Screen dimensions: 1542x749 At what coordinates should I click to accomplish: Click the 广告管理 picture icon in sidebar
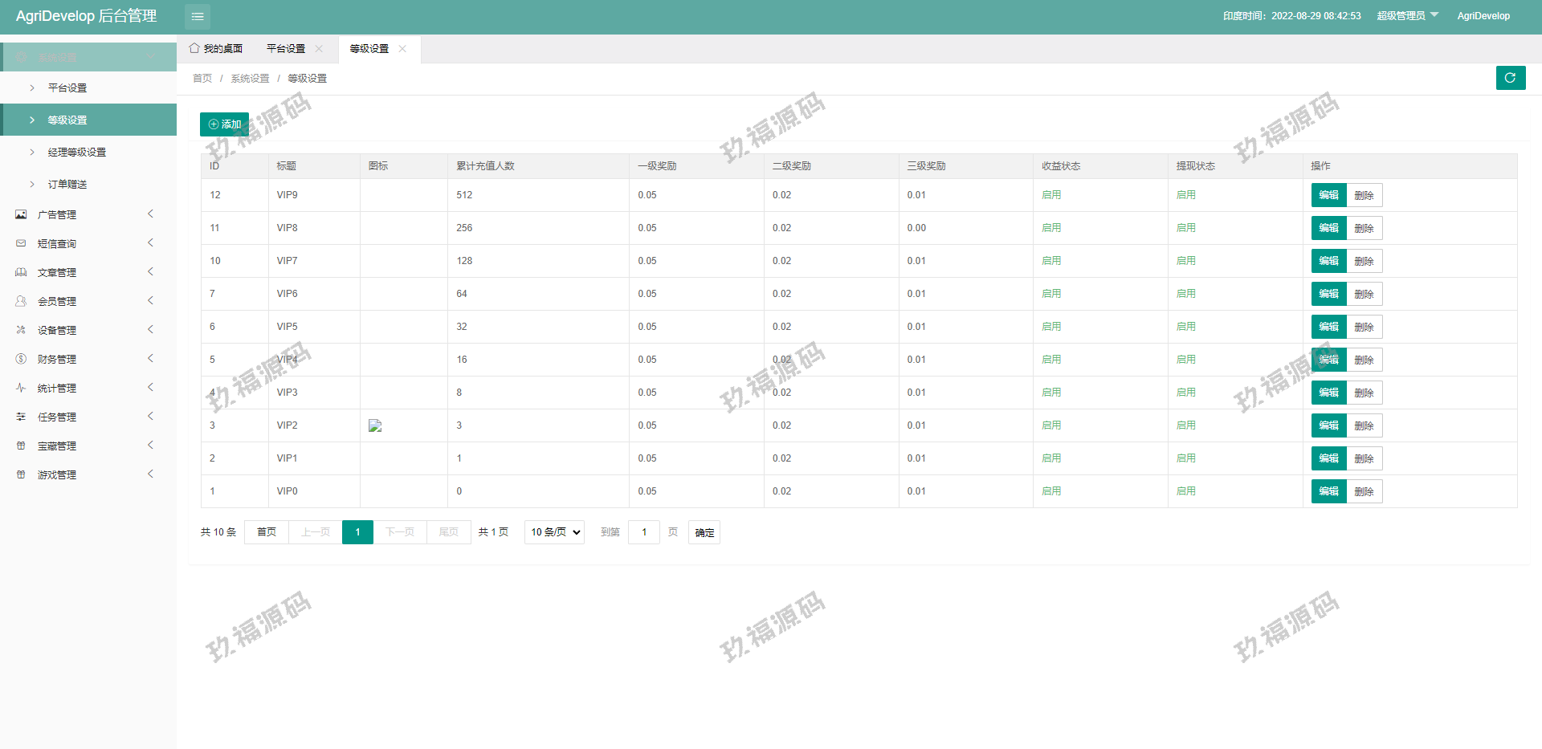pos(21,214)
